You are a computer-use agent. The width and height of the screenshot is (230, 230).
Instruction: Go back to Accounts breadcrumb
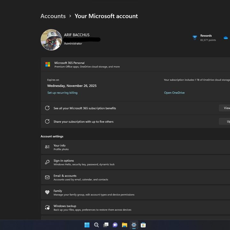click(x=53, y=16)
